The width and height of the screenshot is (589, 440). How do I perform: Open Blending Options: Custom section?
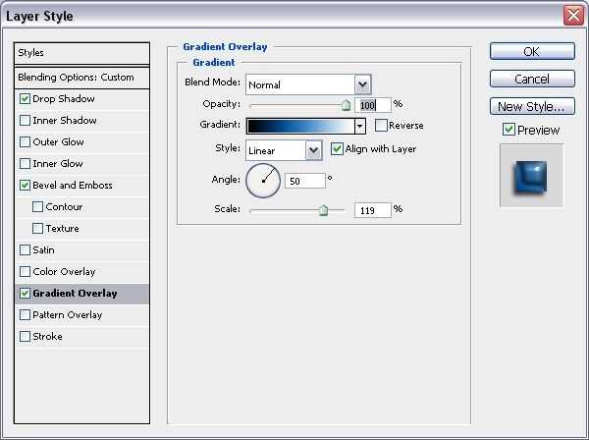81,78
